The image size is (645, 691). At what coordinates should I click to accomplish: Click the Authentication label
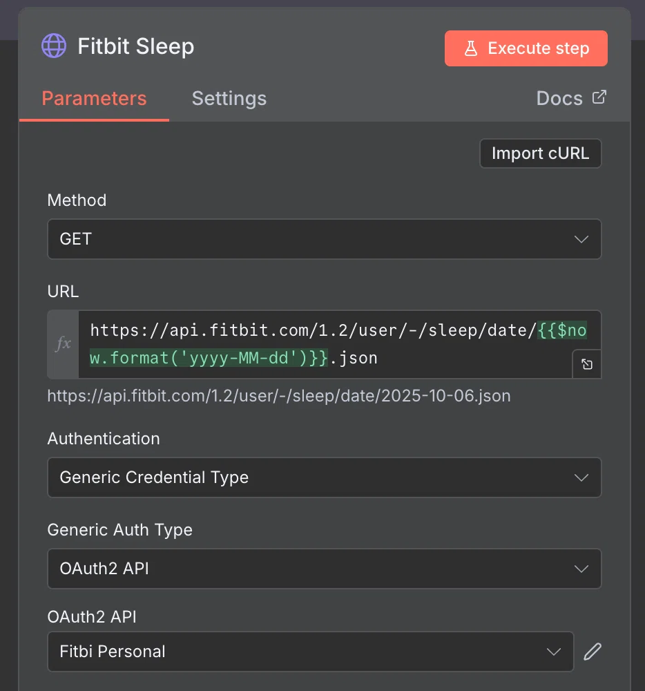click(x=104, y=439)
